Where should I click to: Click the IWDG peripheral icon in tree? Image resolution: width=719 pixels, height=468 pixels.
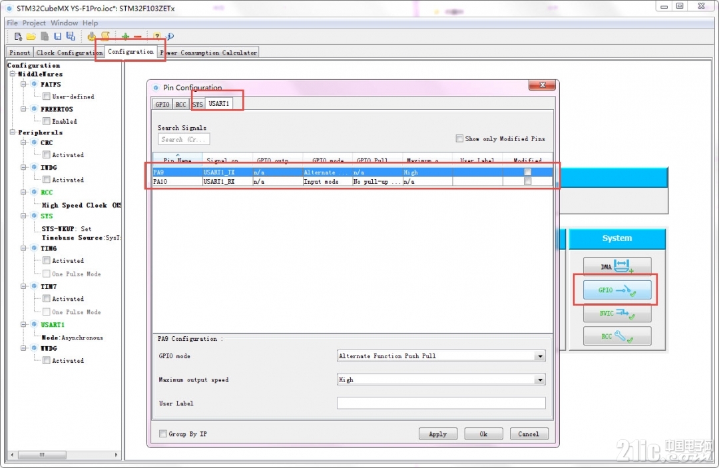(34, 167)
